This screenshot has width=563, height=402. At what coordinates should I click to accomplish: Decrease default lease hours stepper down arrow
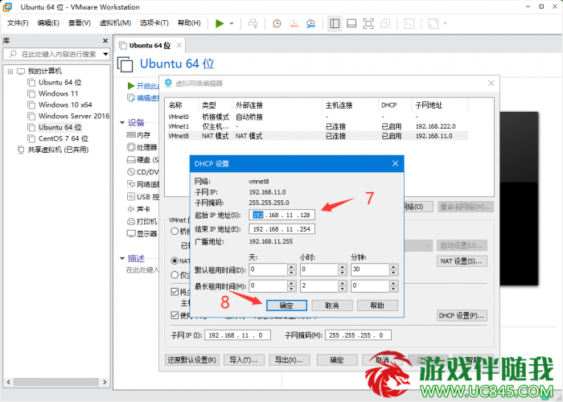[343, 273]
